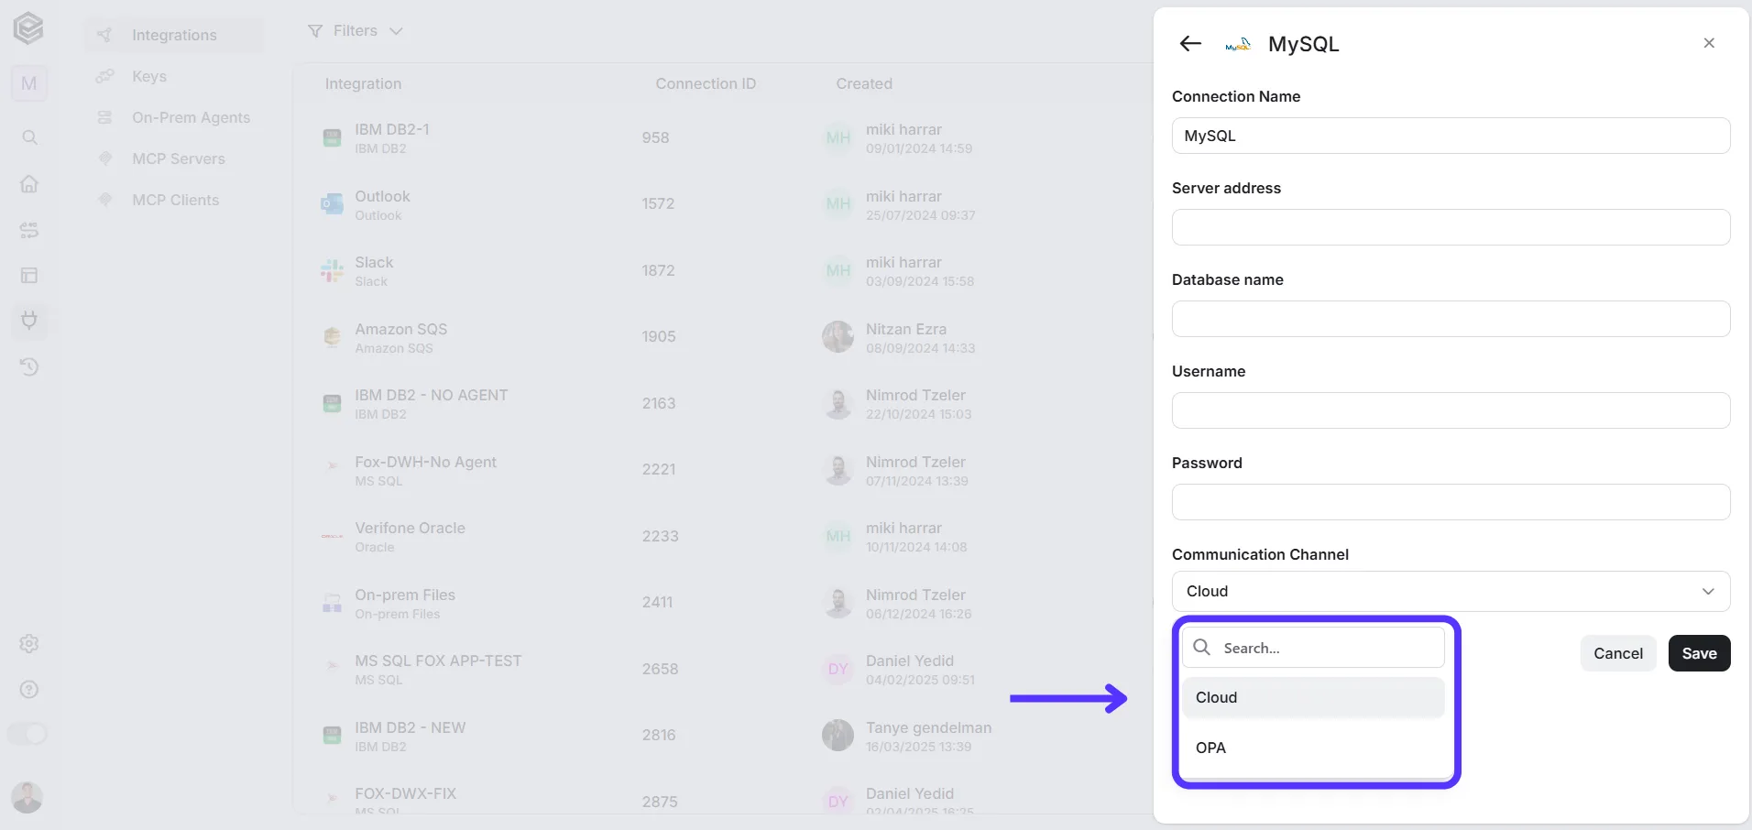Click into the Username field
This screenshot has height=830, width=1752.
pyautogui.click(x=1451, y=410)
